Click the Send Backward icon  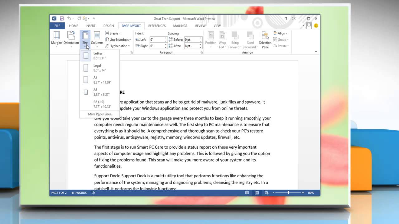tap(250, 35)
